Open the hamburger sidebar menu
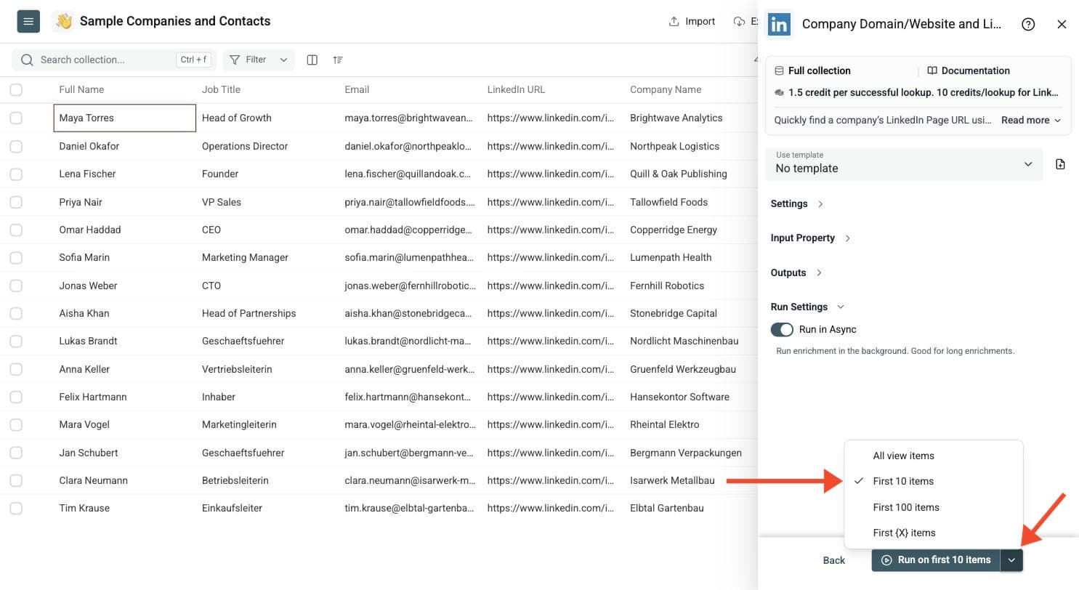 (x=28, y=22)
